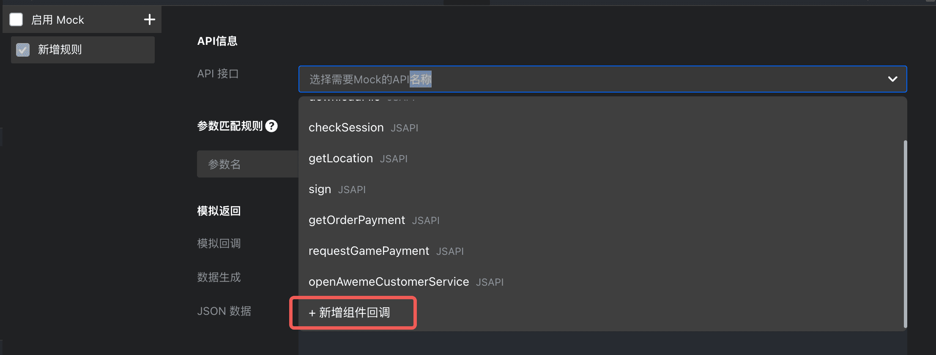Open the 参数匹配规则 help question mark icon

tap(271, 126)
